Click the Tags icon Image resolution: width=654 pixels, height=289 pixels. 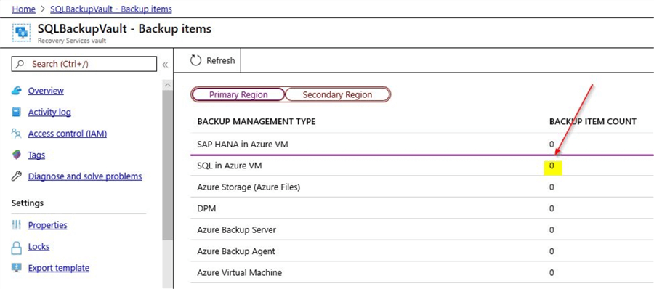pos(16,155)
